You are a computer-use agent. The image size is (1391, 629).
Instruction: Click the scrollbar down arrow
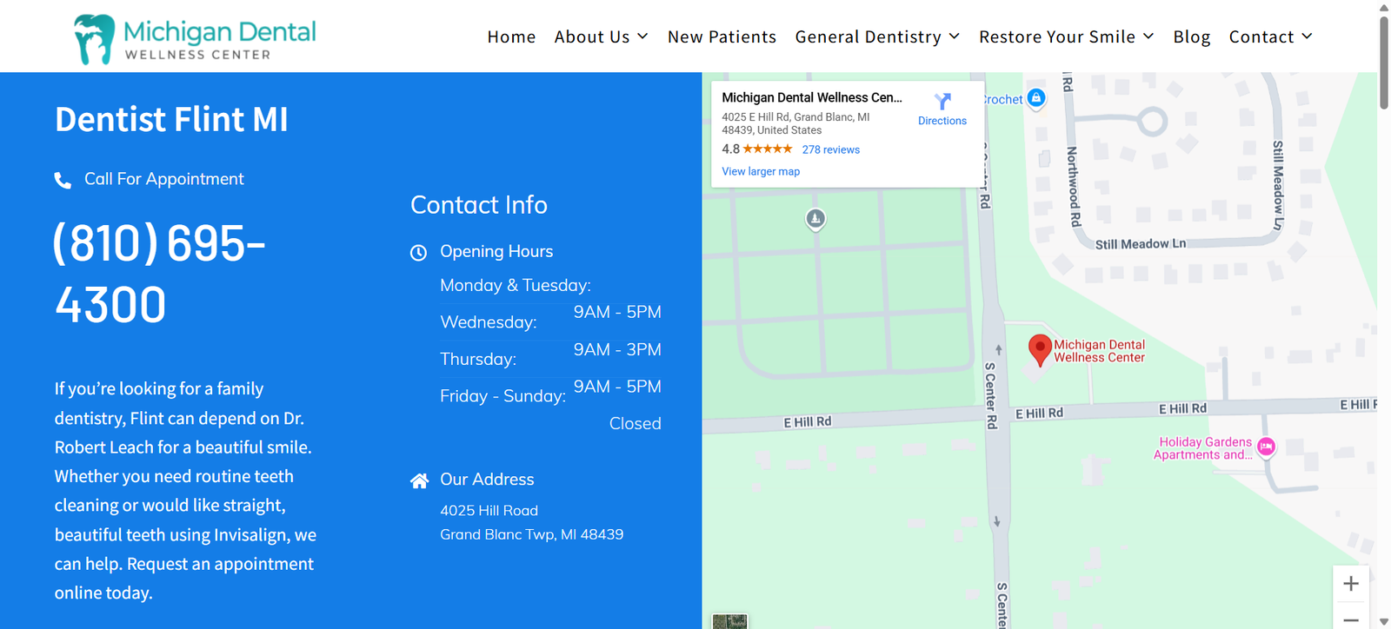tap(1384, 622)
